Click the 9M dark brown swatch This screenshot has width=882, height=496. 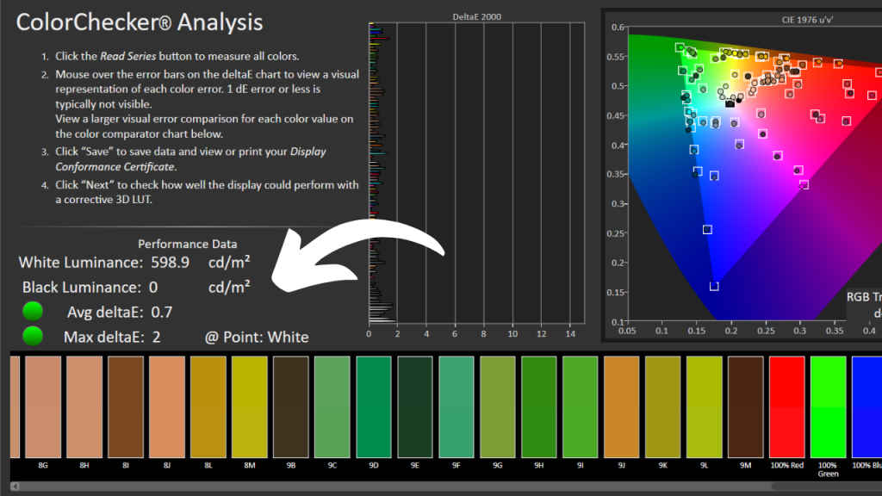pyautogui.click(x=746, y=406)
